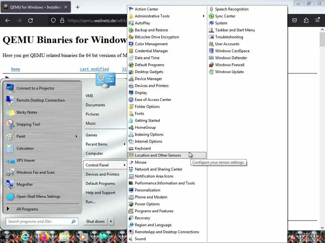325x243 pixels.
Task: Open Windows Firewall icon
Action: [x=211, y=65]
